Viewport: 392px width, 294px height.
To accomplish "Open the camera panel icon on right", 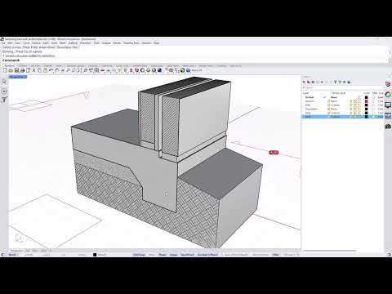I will [x=388, y=127].
